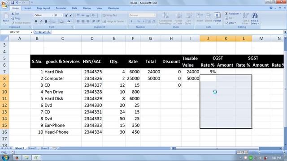Undo last action in Quick Access Toolbar
This screenshot has height=161, width=287.
(x=17, y=3)
